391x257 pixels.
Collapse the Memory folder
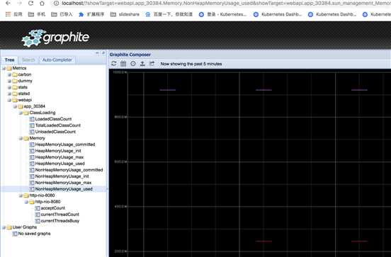click(x=21, y=138)
